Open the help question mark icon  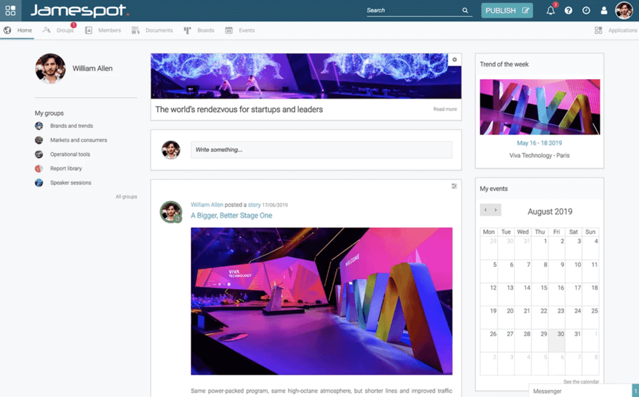(568, 11)
